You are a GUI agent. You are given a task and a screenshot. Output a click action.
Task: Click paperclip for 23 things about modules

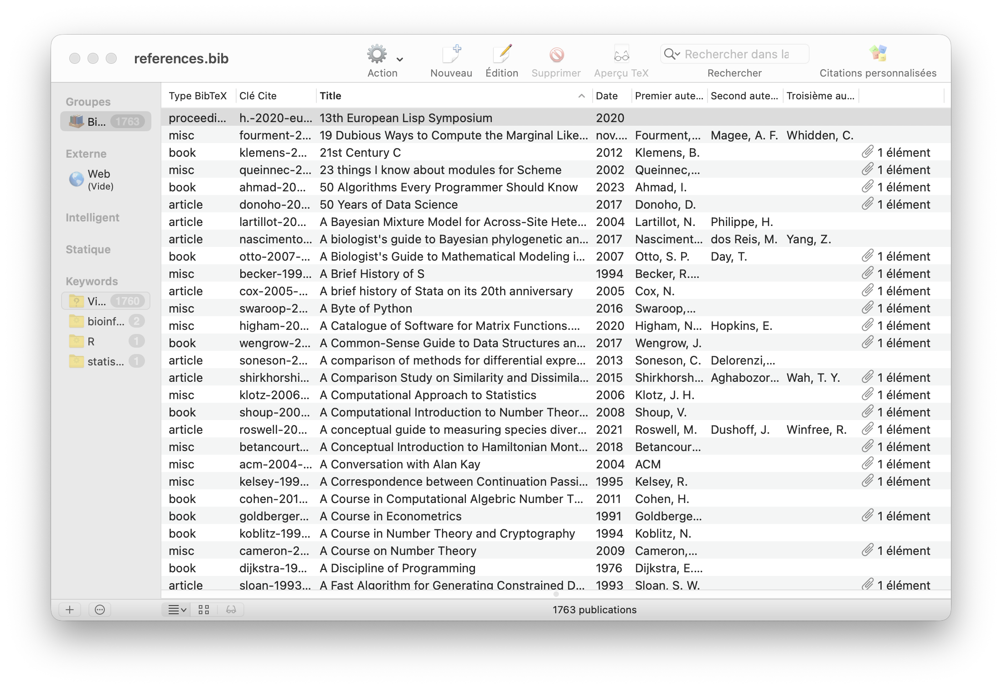(868, 169)
